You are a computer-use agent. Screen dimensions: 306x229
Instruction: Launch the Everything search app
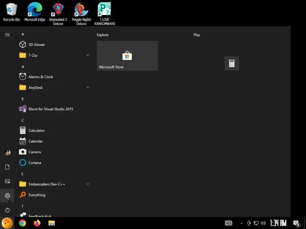click(55, 195)
